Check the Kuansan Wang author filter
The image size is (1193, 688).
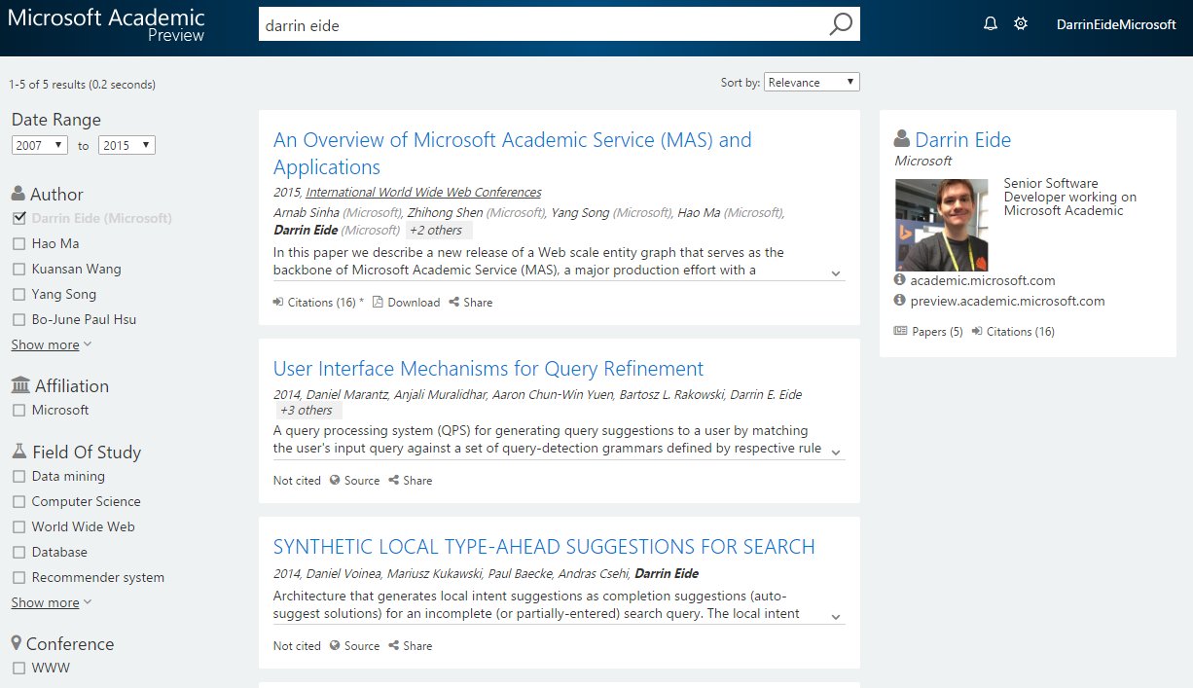coord(18,269)
